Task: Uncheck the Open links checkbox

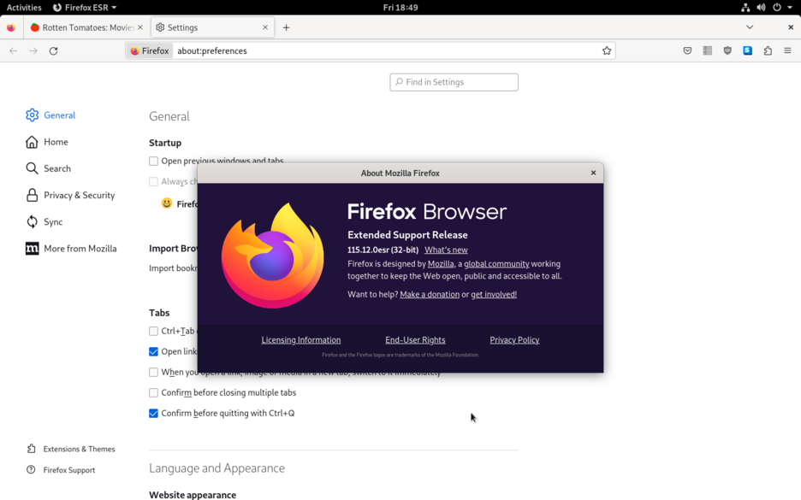Action: pyautogui.click(x=153, y=351)
